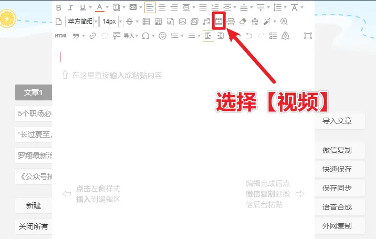Screen dimensions: 376x239
Task: Insert music audio
Action: [x=206, y=22]
